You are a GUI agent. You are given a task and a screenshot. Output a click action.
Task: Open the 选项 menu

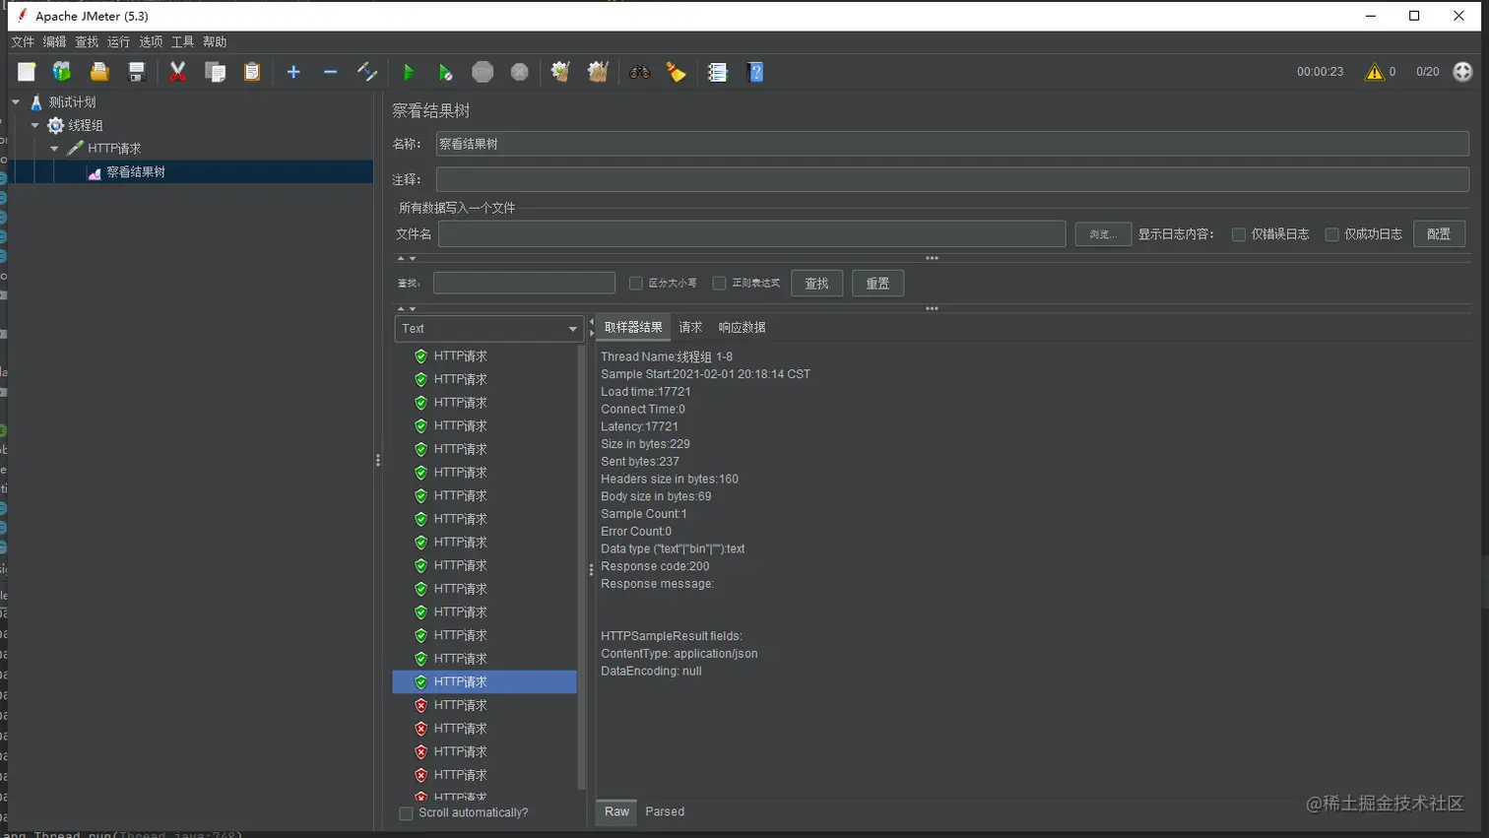click(151, 42)
